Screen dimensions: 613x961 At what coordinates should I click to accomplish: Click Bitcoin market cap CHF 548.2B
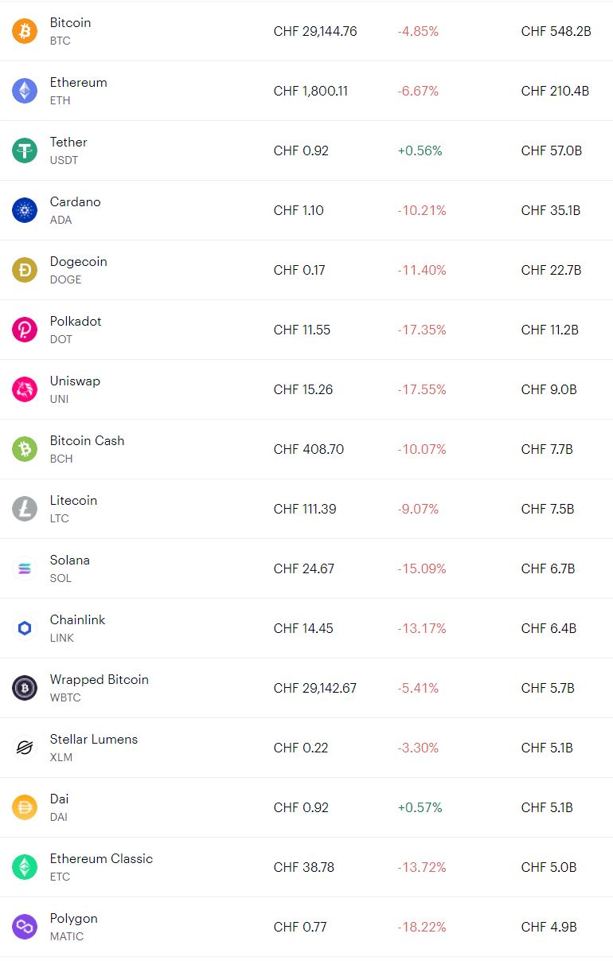click(556, 31)
